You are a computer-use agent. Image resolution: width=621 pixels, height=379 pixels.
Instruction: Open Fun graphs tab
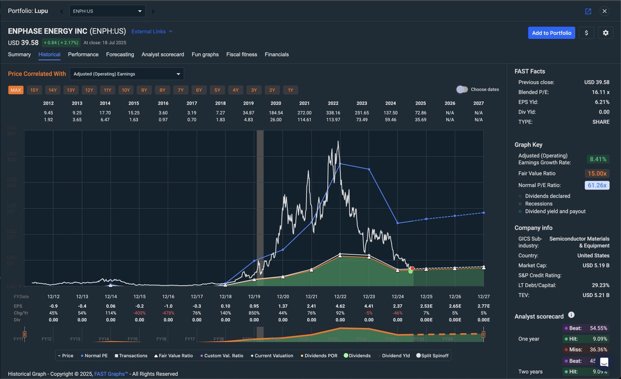point(205,54)
